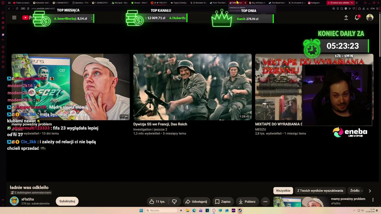Open Steam from the taskbar
This screenshot has height=214, width=381.
[240, 210]
